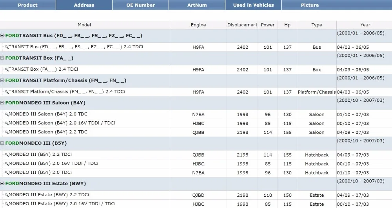
Task: Select FORD TRANSIT Bus group title
Action: (74, 36)
